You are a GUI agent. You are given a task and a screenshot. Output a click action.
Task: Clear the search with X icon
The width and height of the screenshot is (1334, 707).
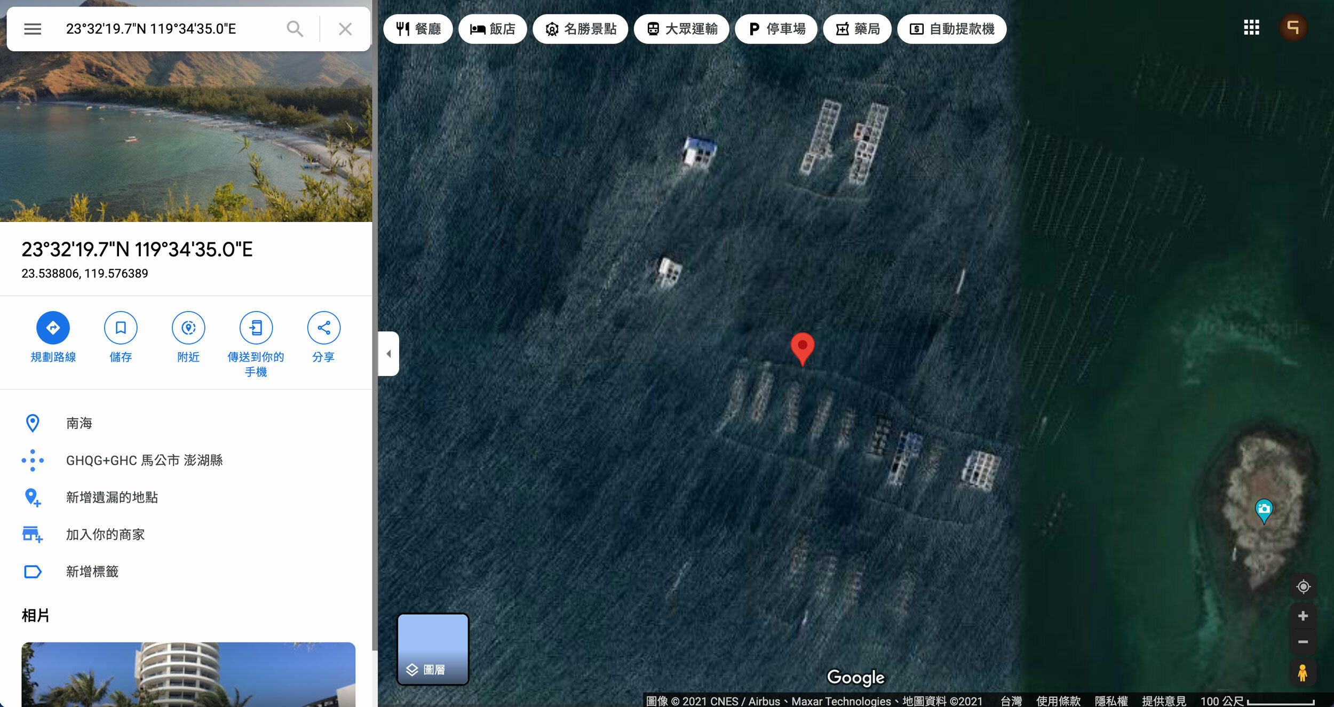point(345,29)
